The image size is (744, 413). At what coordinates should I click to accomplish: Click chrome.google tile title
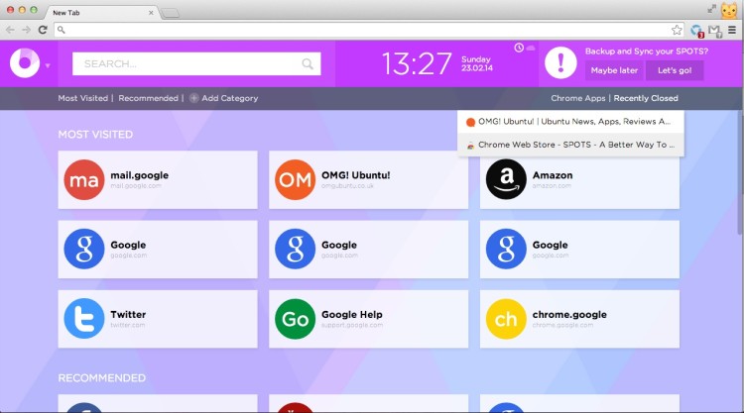point(569,315)
